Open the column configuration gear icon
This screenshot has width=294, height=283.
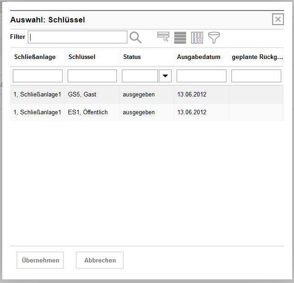click(197, 38)
